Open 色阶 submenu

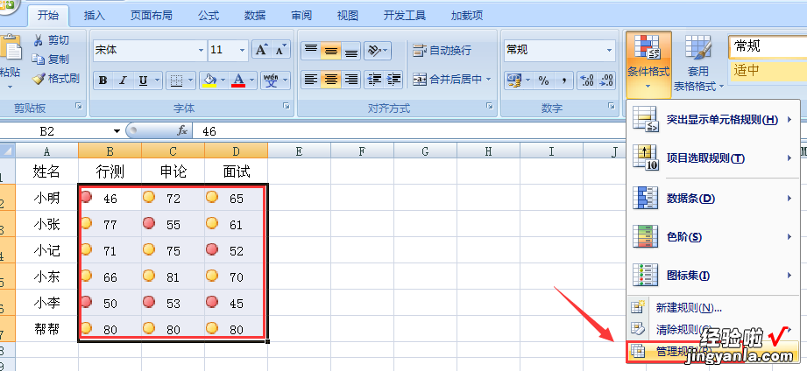[x=713, y=237]
